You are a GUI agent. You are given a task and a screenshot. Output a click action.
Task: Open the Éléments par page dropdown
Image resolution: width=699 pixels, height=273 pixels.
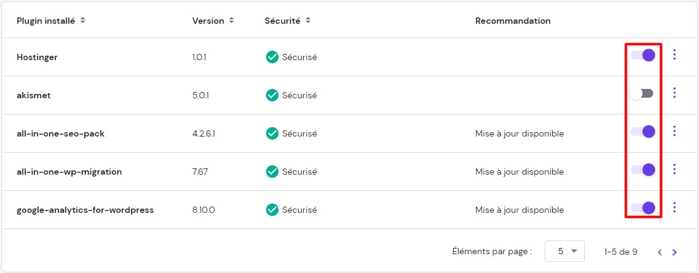pyautogui.click(x=564, y=251)
